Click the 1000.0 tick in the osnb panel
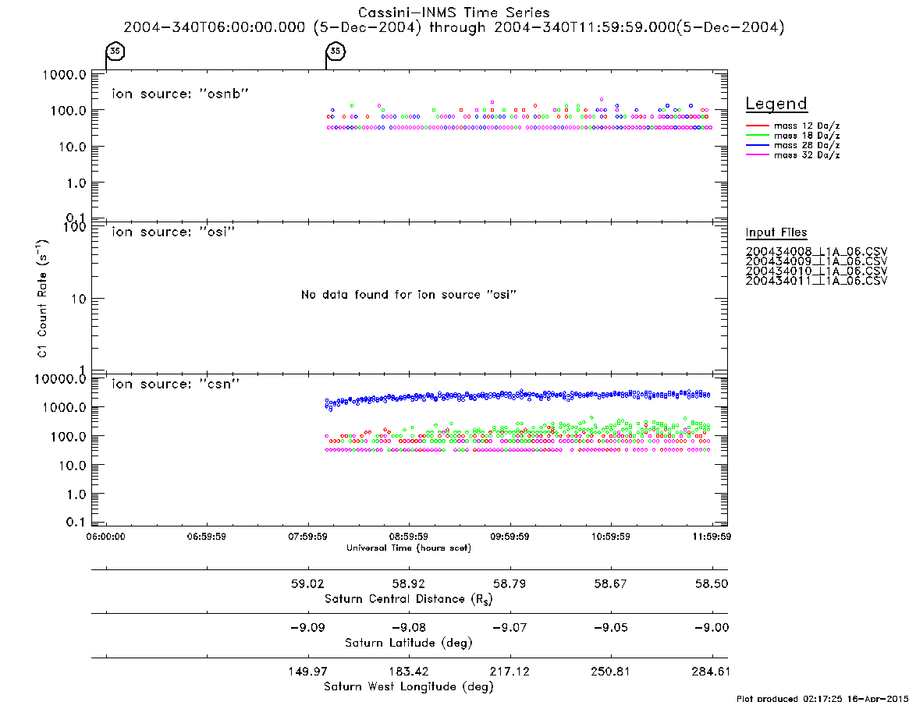This screenshot has width=909, height=702. 64,75
